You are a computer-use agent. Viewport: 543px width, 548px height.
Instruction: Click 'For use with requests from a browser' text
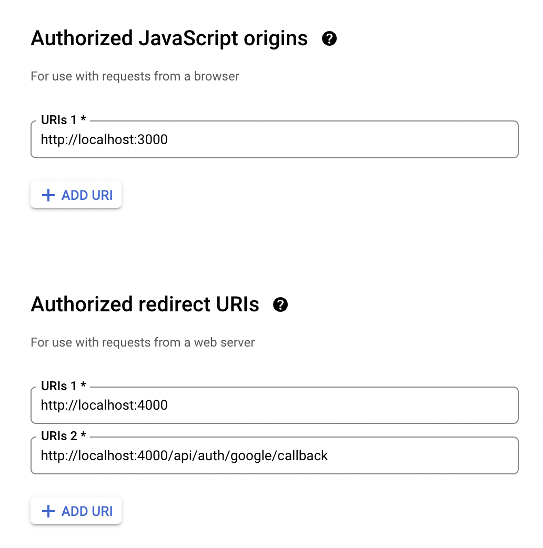click(x=135, y=76)
